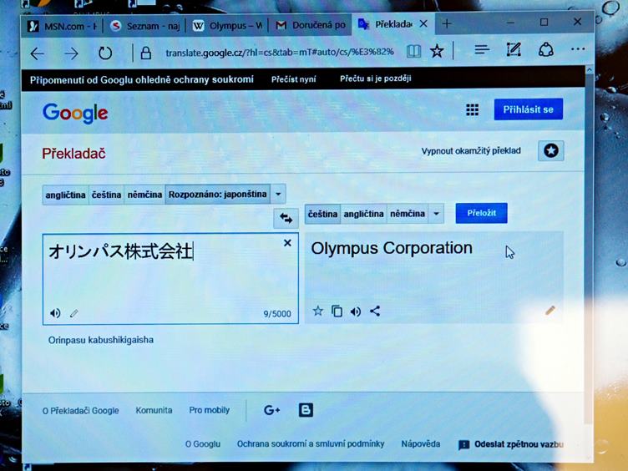Click Odeslat zpětnou vazbu
Screen dimensions: 628x471
(x=511, y=444)
